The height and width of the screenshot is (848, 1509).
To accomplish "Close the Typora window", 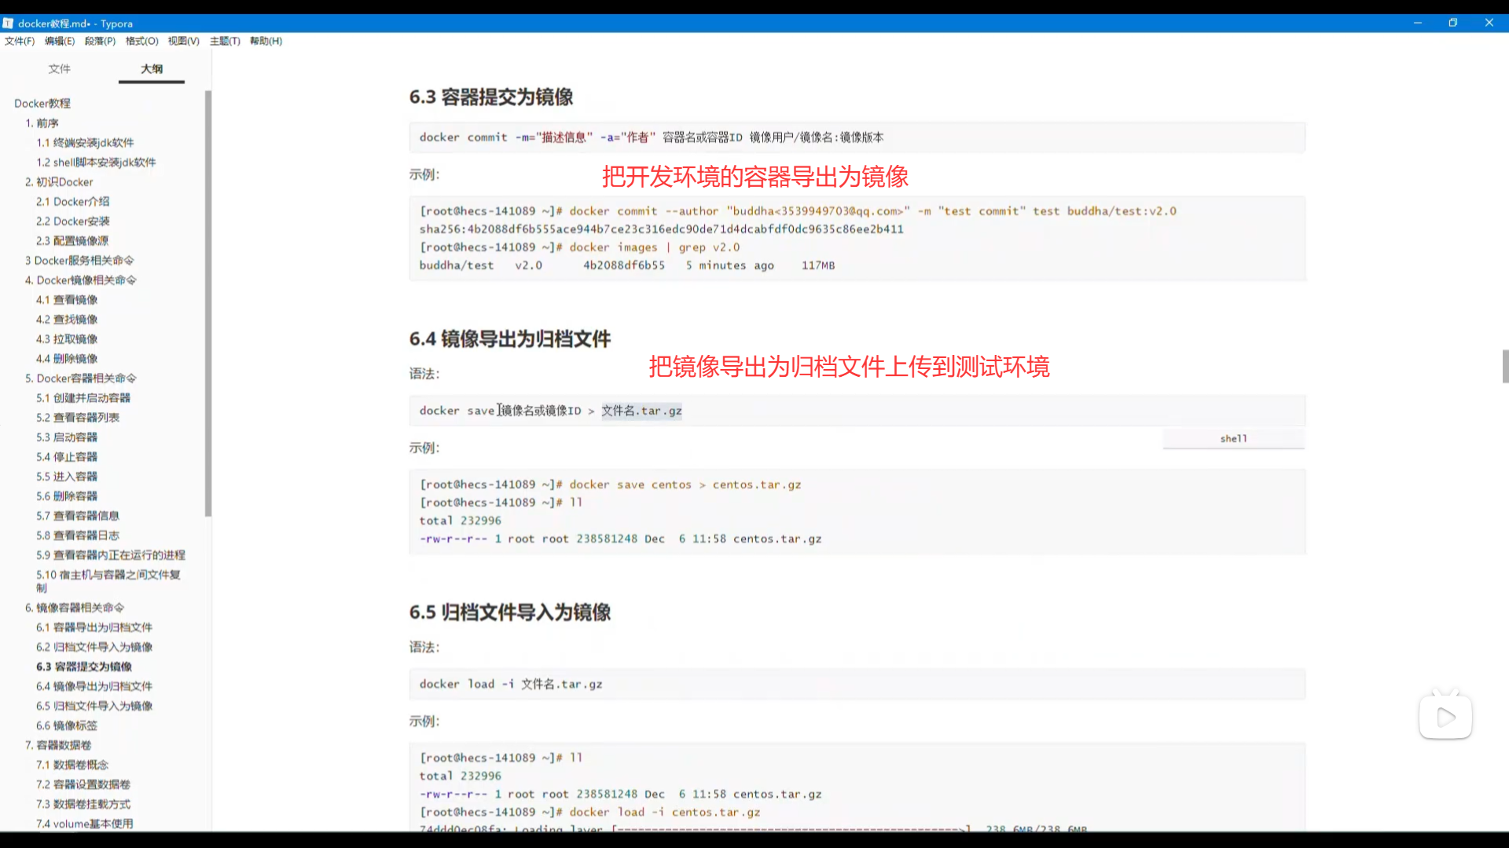I will click(1489, 23).
